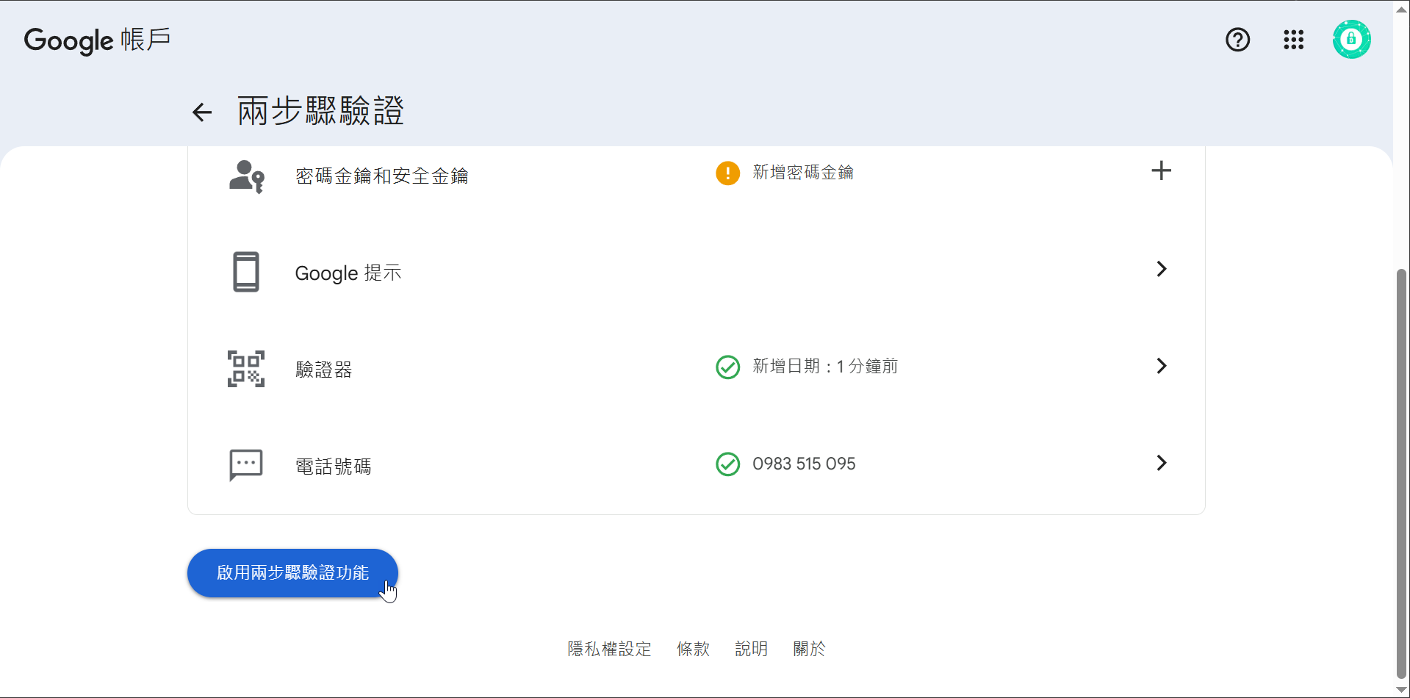Screen dimensions: 1410x698
Task: Open 說明 footer link
Action: point(751,649)
